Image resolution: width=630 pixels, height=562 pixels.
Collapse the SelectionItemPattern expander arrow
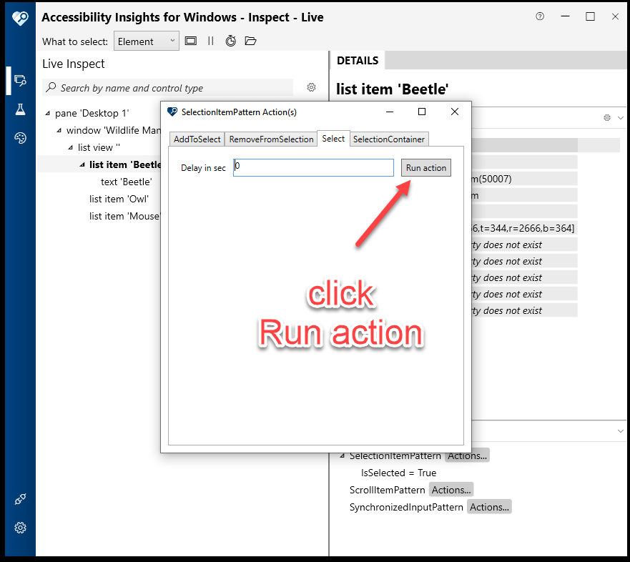(x=343, y=455)
